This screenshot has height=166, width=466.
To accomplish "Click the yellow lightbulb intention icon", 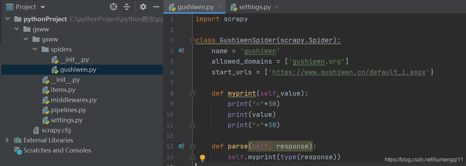I will pyautogui.click(x=203, y=157).
